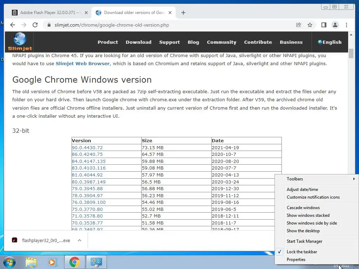Select Show windows stacked
Screen dimensions: 359x269
coord(317,215)
